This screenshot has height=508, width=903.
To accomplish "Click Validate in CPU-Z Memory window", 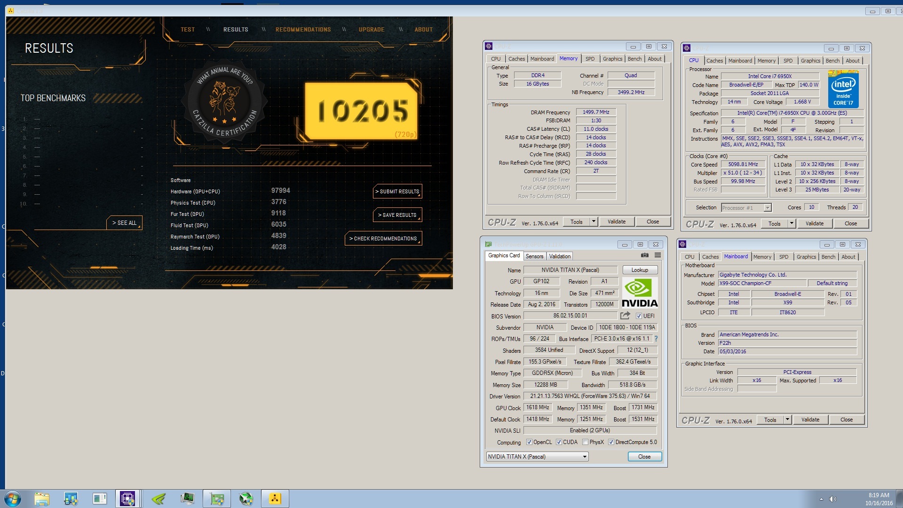I will (x=616, y=222).
